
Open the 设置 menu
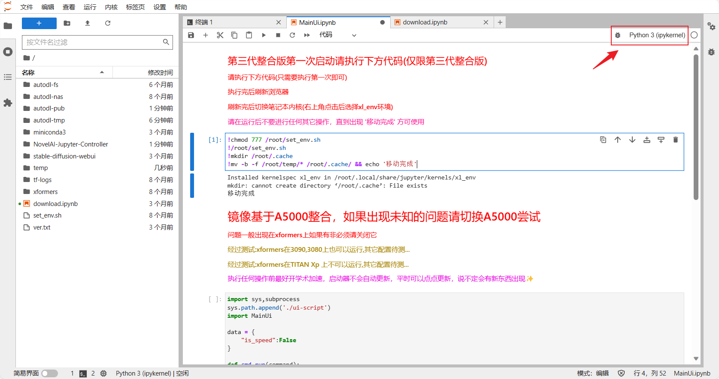coord(160,7)
